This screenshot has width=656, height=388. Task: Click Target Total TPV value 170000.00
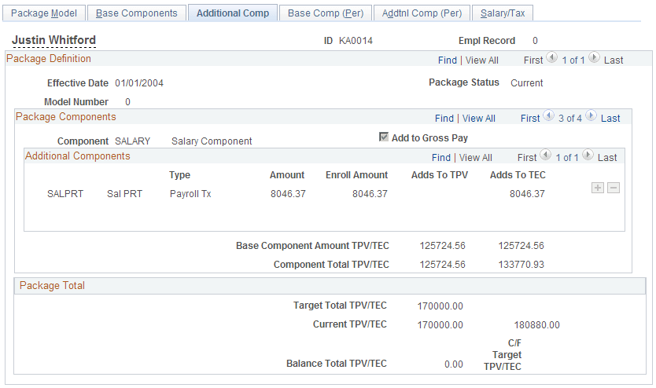(x=440, y=306)
